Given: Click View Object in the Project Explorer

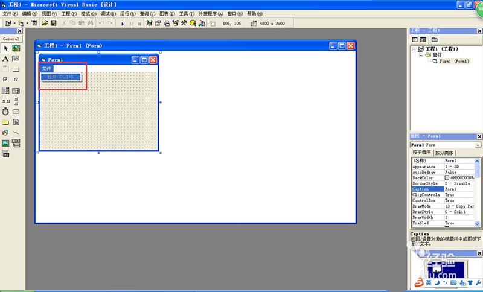Looking at the screenshot, I should (x=423, y=40).
